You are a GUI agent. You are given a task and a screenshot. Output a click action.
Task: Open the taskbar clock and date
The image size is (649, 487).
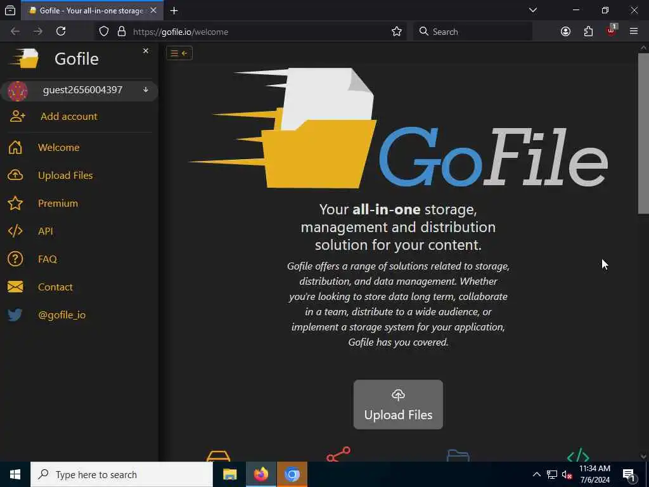[x=594, y=474]
